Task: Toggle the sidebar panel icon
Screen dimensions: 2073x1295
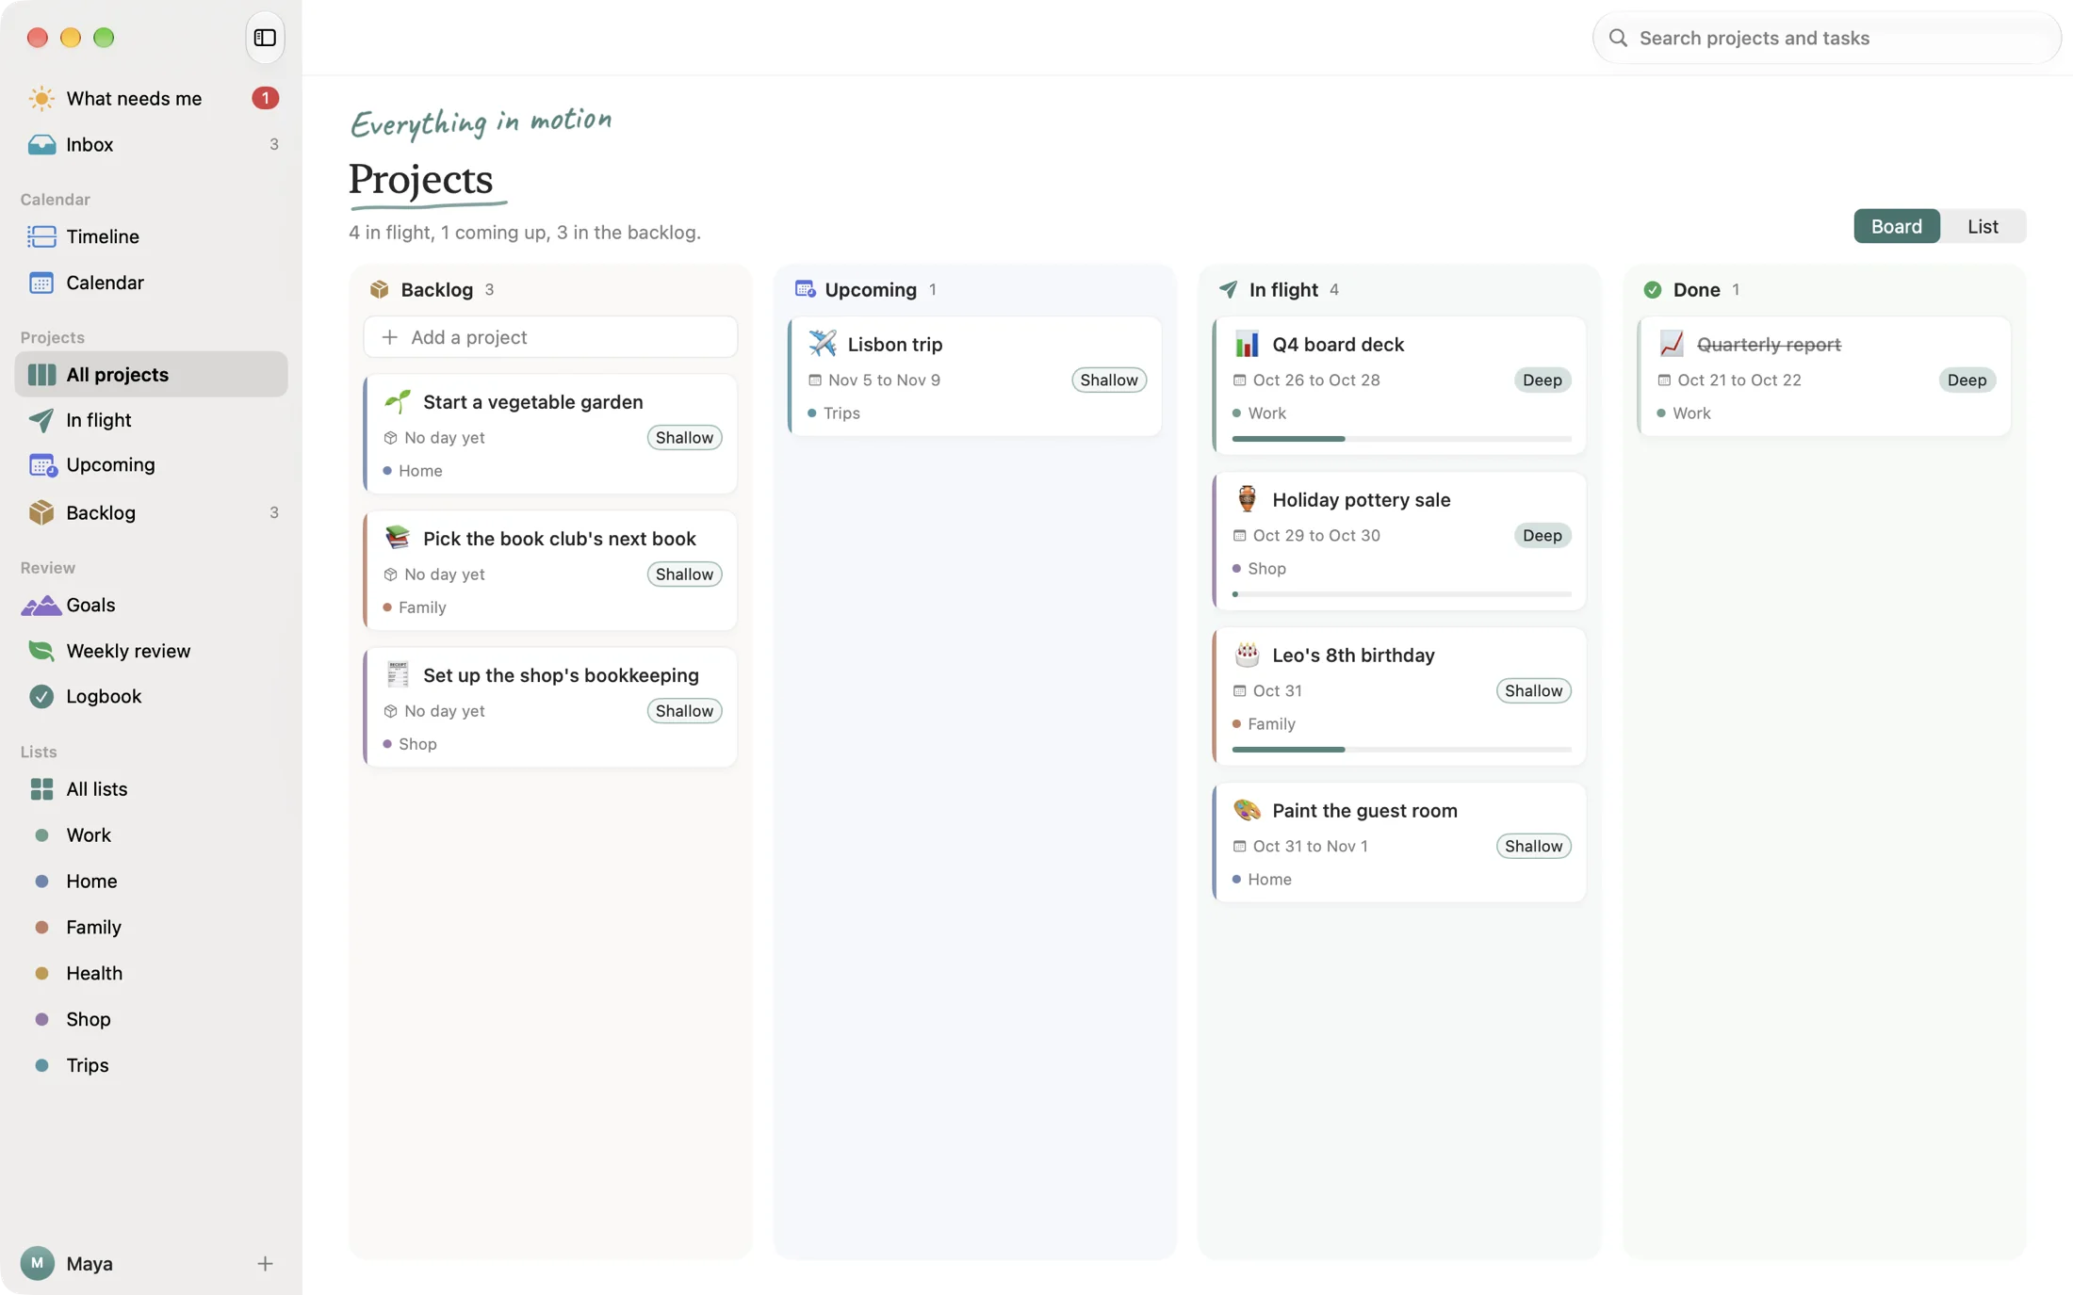Action: [265, 38]
